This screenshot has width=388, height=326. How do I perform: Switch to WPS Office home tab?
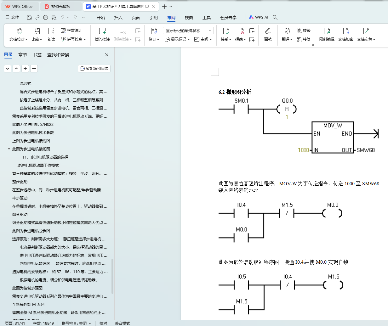point(19,6)
